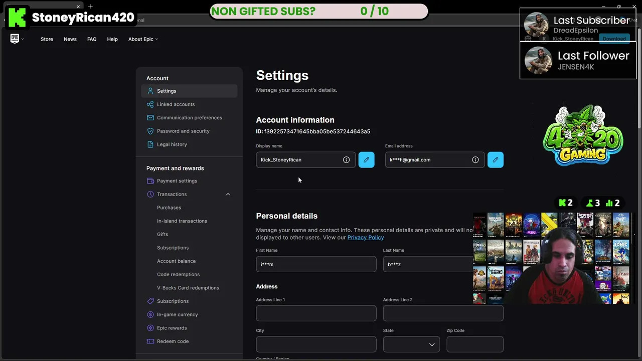642x361 pixels.
Task: Open Redeem code
Action: pyautogui.click(x=173, y=341)
